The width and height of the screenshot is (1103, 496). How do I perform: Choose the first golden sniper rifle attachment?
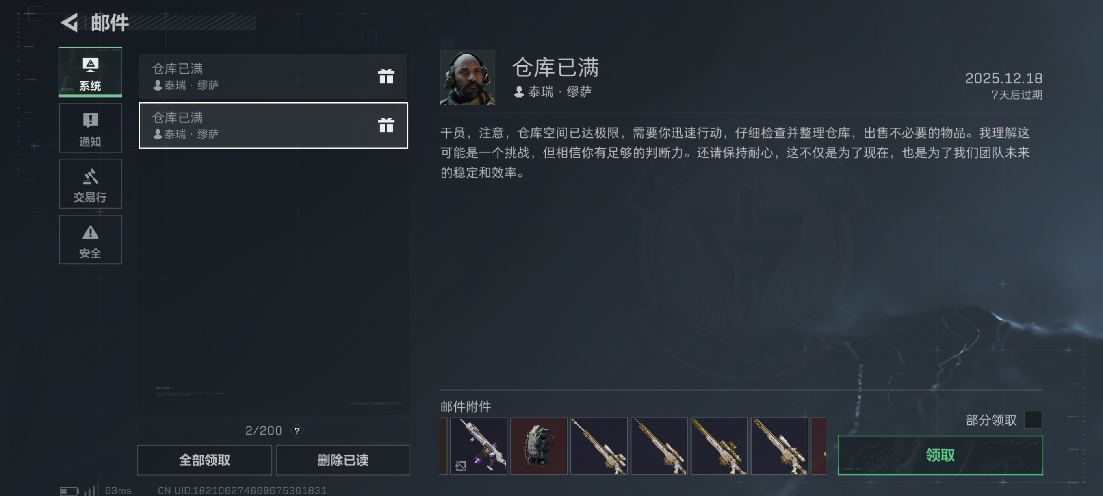point(599,446)
